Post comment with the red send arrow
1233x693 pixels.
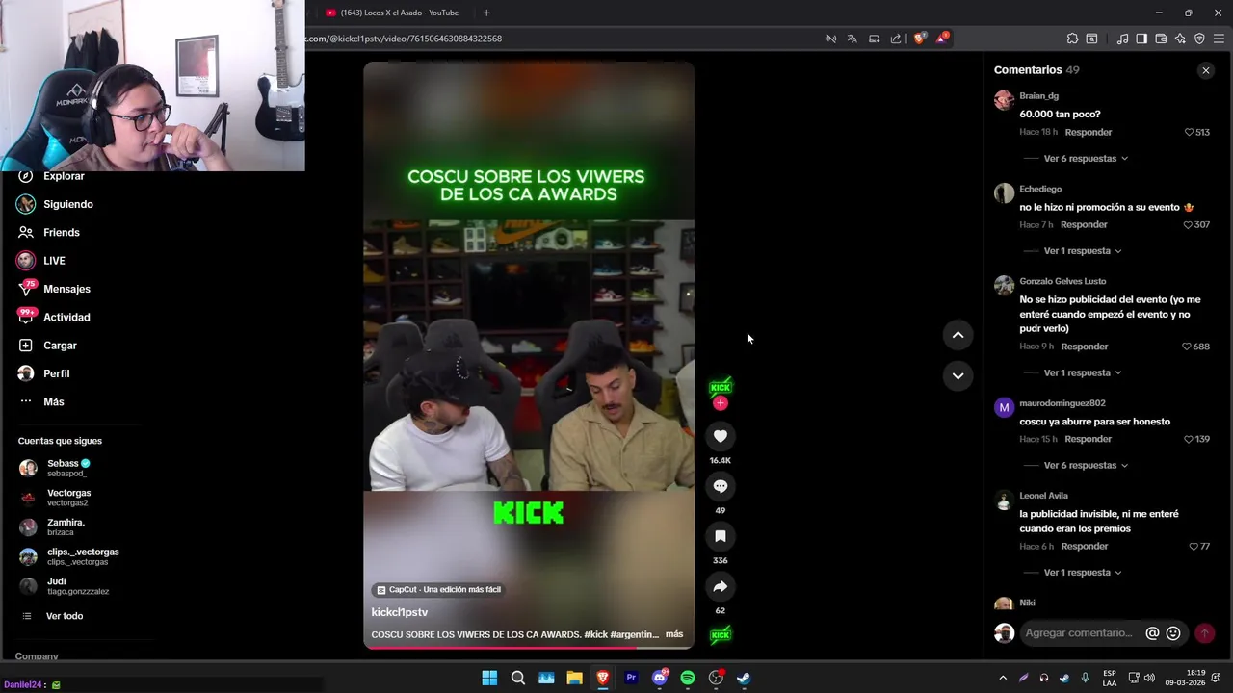[x=1204, y=633]
